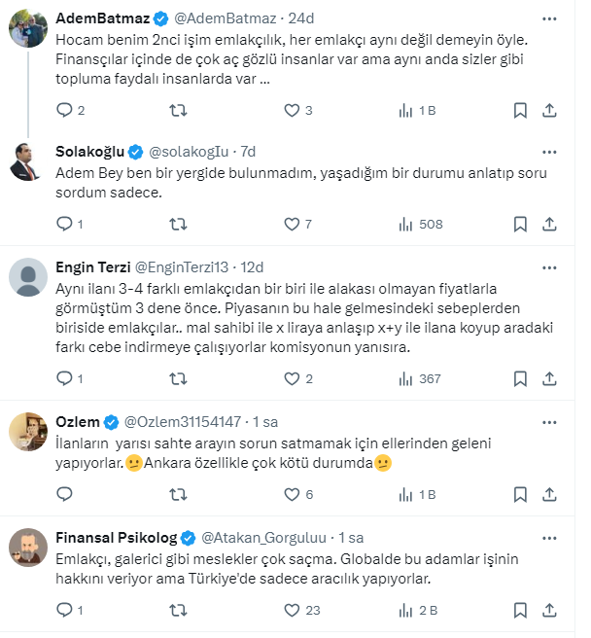Retweet Engin Terzi's tweet

click(179, 379)
